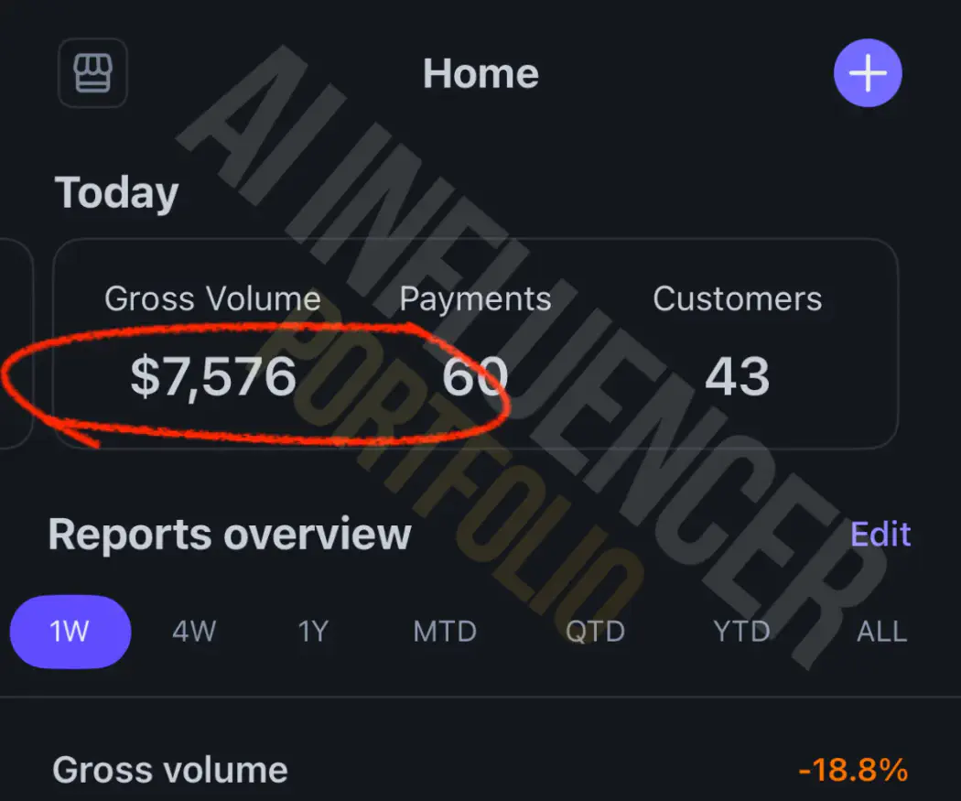Edit the Reports overview section
This screenshot has width=961, height=801.
click(880, 534)
